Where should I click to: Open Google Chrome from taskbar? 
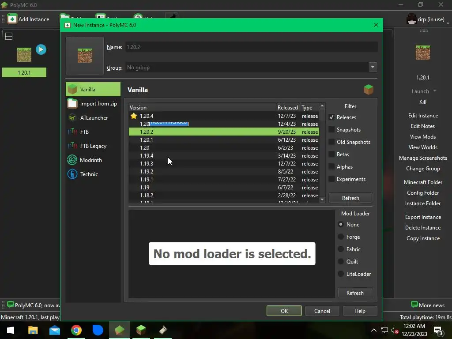tap(76, 330)
